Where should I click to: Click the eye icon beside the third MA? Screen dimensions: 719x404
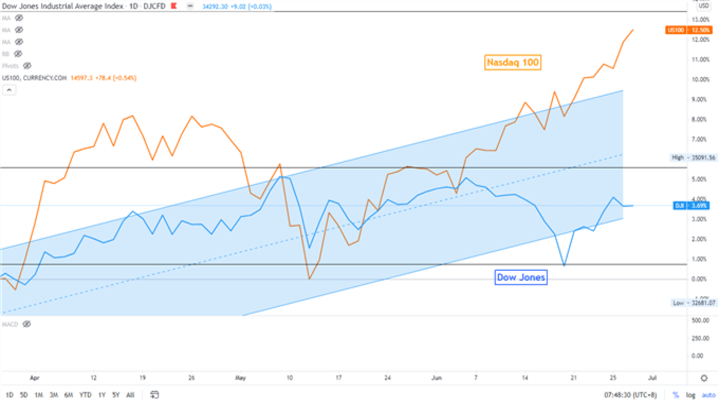pyautogui.click(x=19, y=42)
